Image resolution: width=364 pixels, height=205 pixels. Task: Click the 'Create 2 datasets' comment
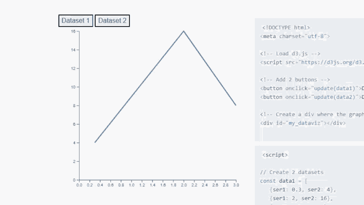(292, 172)
